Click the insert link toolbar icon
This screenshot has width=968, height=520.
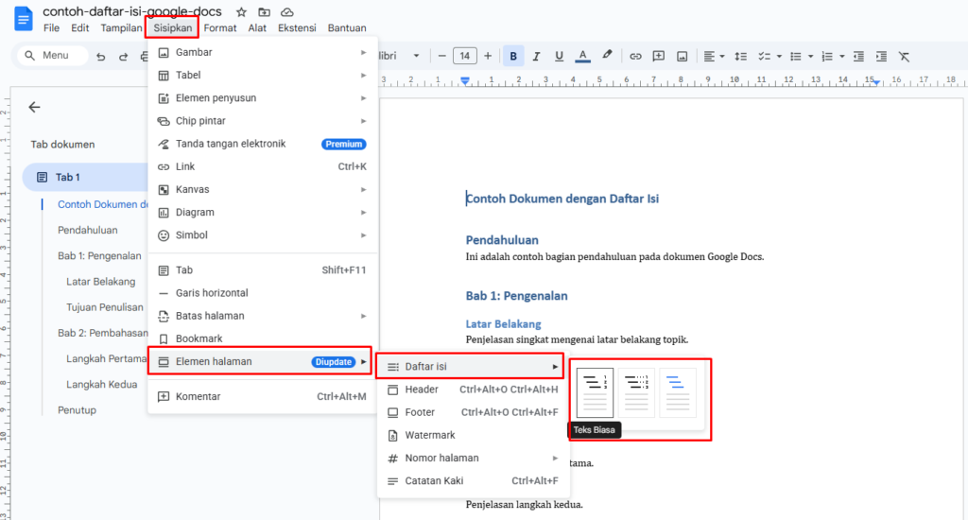(635, 56)
